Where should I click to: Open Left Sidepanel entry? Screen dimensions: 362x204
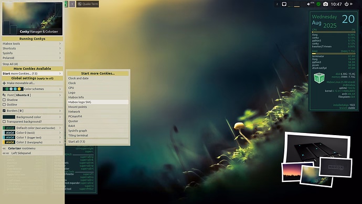[33, 153]
